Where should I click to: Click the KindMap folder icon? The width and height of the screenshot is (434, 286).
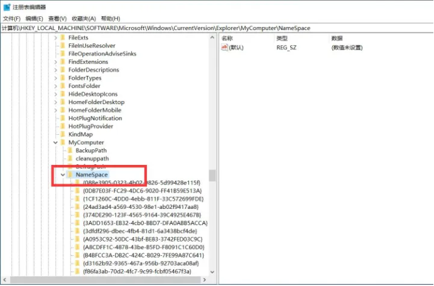pos(63,134)
